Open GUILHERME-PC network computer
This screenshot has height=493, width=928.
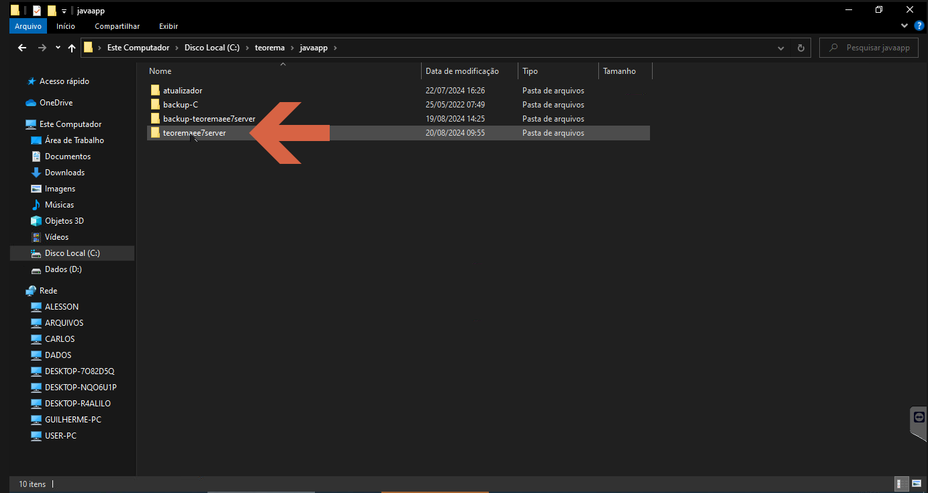point(73,420)
